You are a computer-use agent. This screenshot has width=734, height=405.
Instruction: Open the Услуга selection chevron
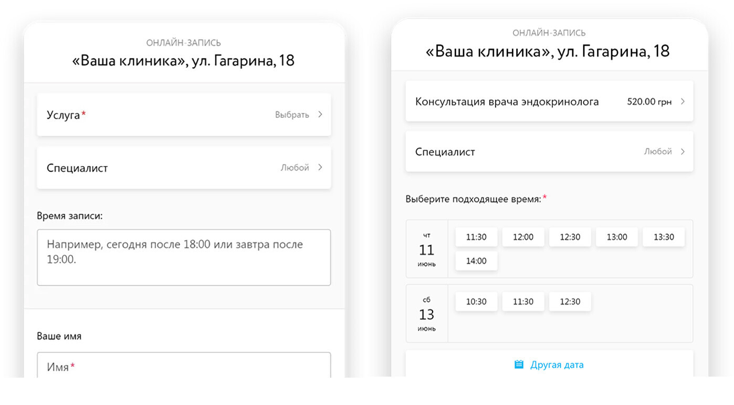[x=320, y=115]
